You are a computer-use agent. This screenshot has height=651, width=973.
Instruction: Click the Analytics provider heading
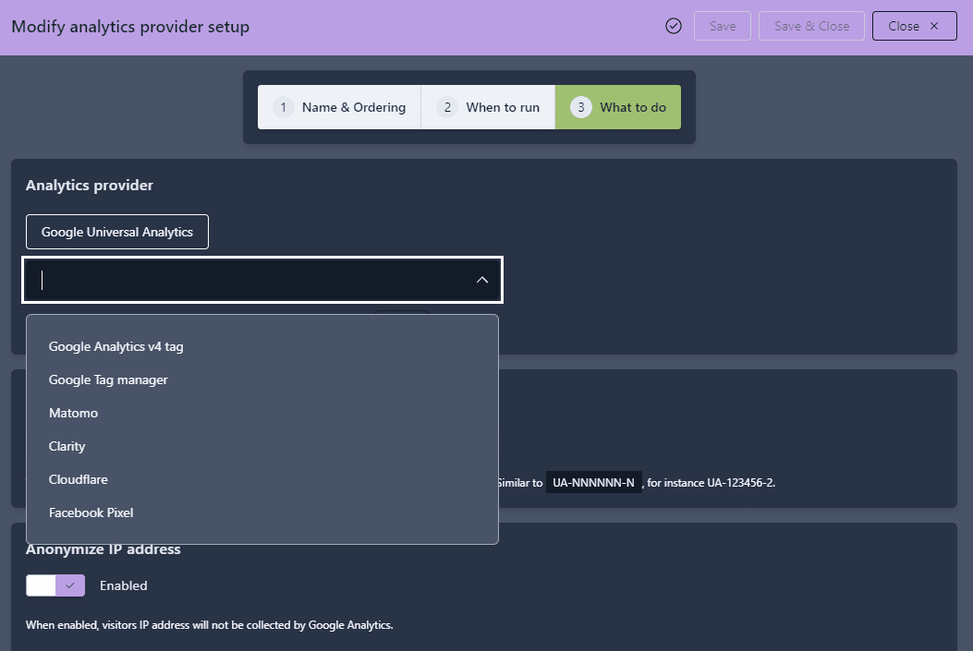pos(90,186)
